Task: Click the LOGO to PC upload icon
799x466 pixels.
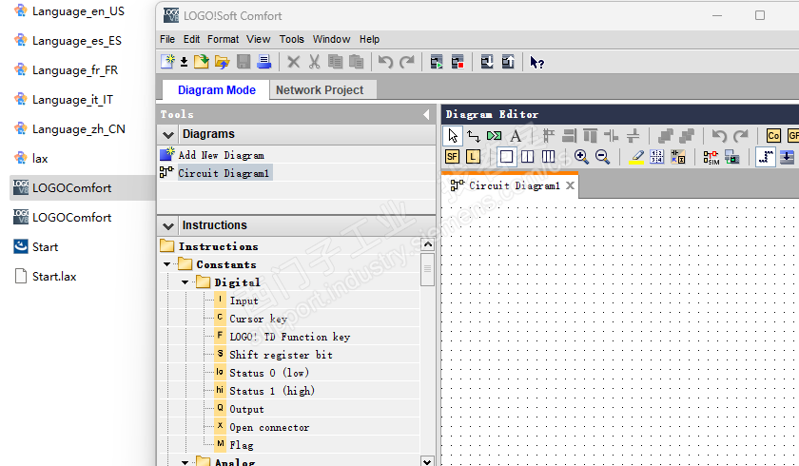Action: pos(508,62)
